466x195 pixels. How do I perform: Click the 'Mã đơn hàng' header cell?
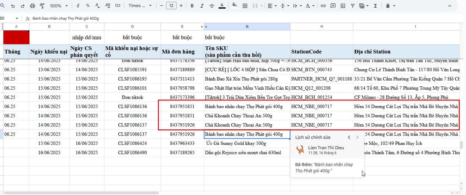182,52
